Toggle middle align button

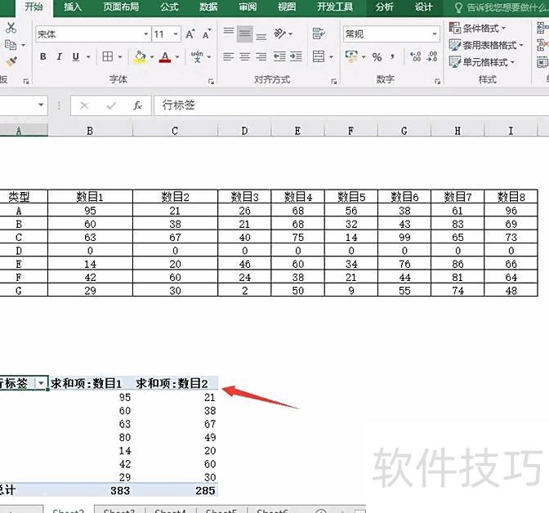point(245,34)
